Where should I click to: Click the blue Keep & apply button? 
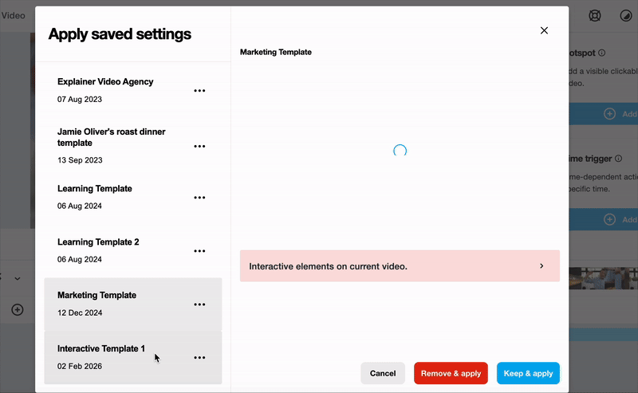(x=528, y=373)
